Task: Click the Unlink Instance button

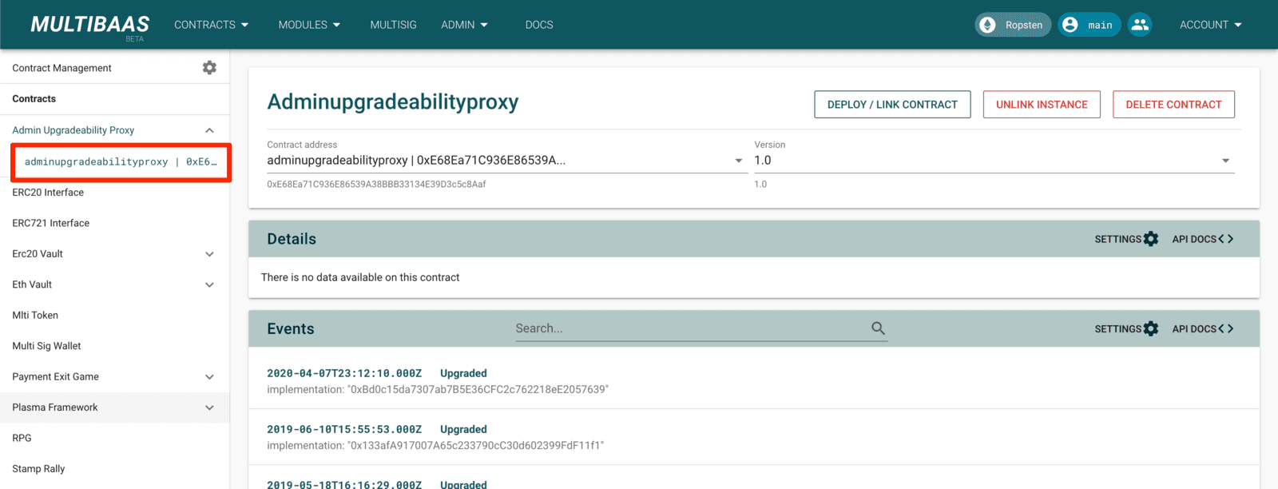Action: tap(1042, 105)
